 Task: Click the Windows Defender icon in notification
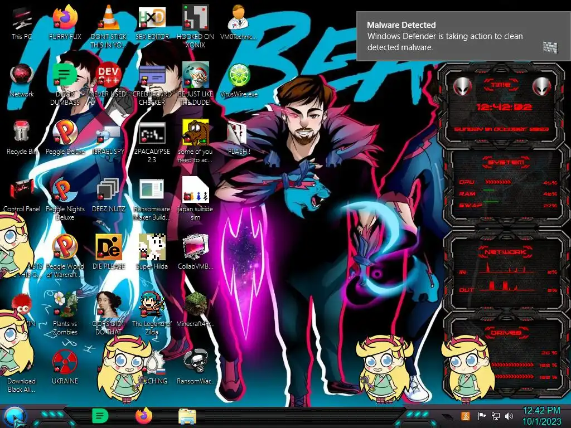550,47
